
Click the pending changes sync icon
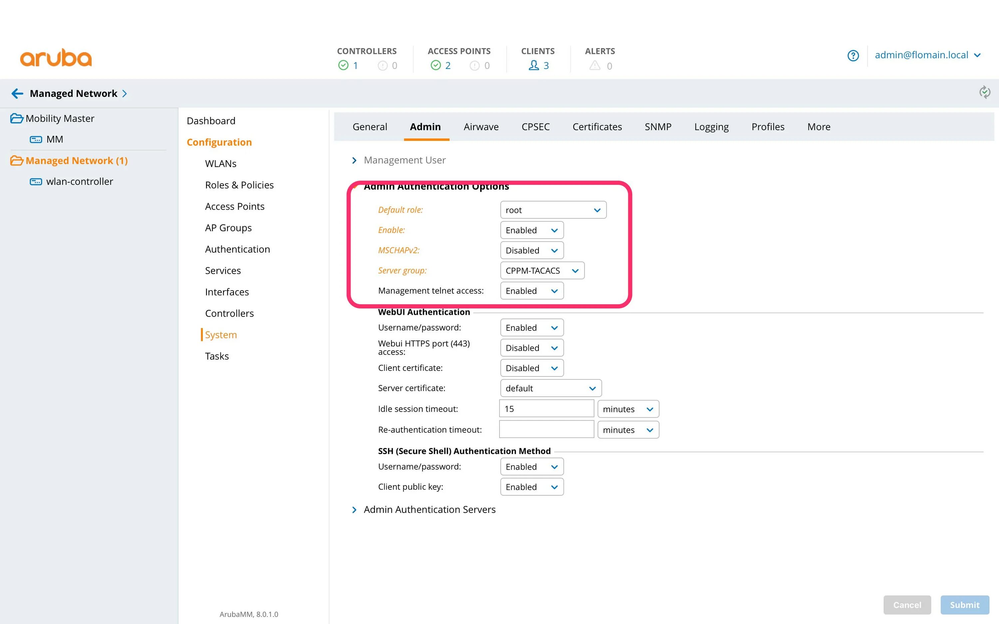point(985,92)
